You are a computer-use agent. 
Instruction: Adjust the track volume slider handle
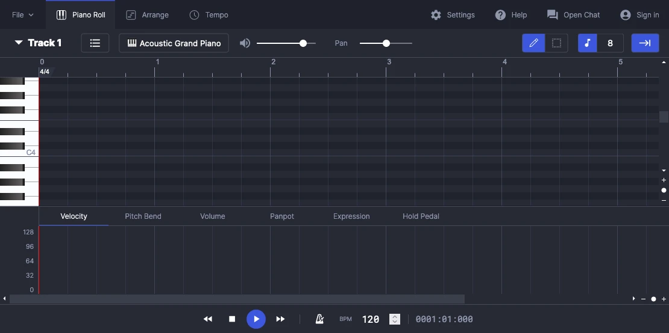click(303, 43)
